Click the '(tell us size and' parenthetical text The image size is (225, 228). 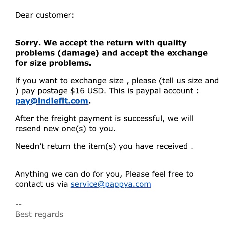click(x=189, y=81)
